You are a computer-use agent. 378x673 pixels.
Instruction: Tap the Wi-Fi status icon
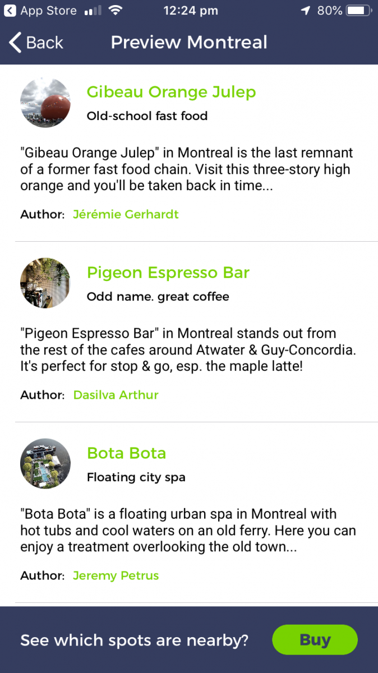116,11
